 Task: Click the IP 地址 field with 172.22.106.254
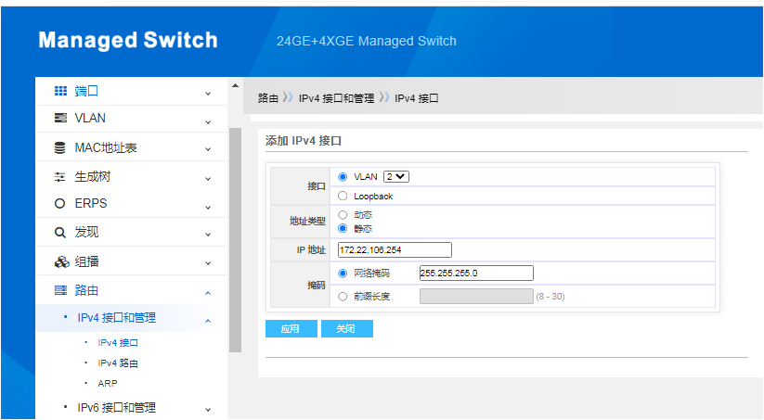395,249
